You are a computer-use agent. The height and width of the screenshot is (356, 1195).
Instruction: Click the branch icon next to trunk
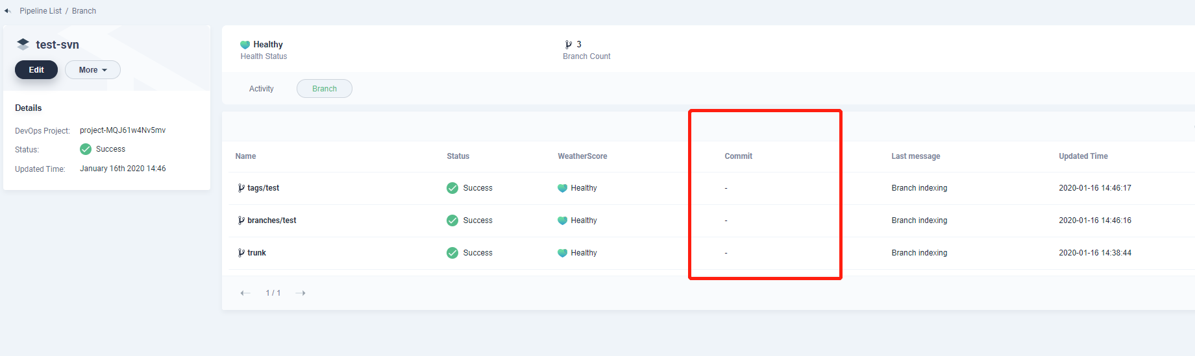[241, 253]
